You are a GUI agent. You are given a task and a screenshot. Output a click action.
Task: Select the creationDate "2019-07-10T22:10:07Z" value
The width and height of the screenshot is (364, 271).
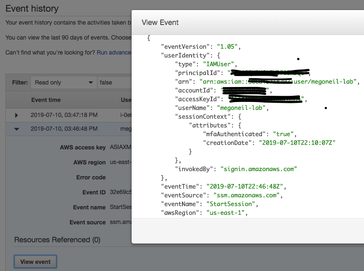point(297,143)
